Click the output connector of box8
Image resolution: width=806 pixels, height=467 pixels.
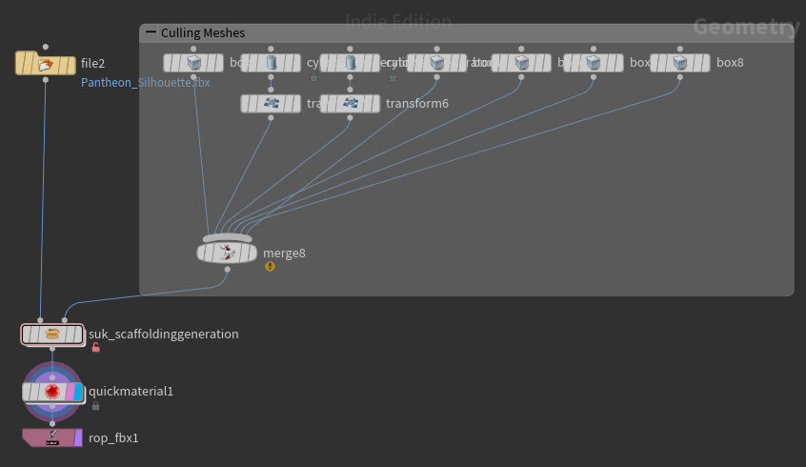(680, 77)
